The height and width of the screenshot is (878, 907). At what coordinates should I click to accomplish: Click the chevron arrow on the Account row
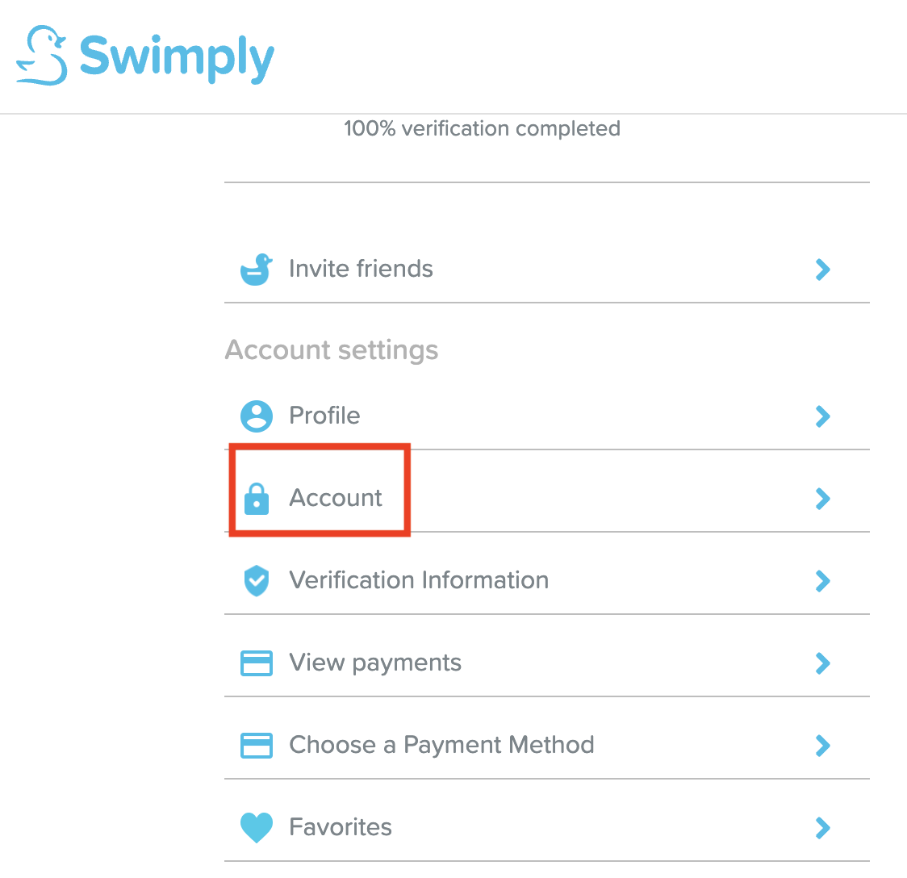pyautogui.click(x=822, y=499)
